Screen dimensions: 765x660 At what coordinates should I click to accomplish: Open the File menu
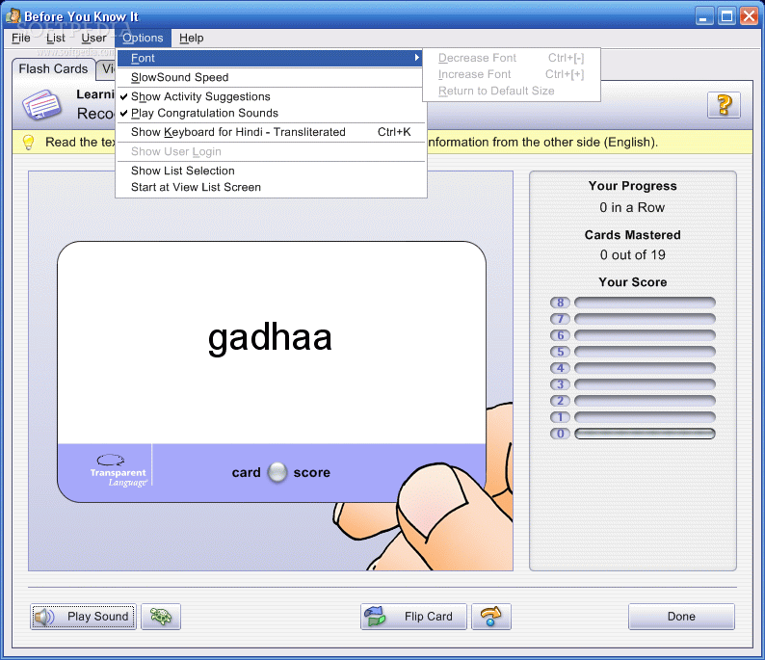click(x=21, y=38)
